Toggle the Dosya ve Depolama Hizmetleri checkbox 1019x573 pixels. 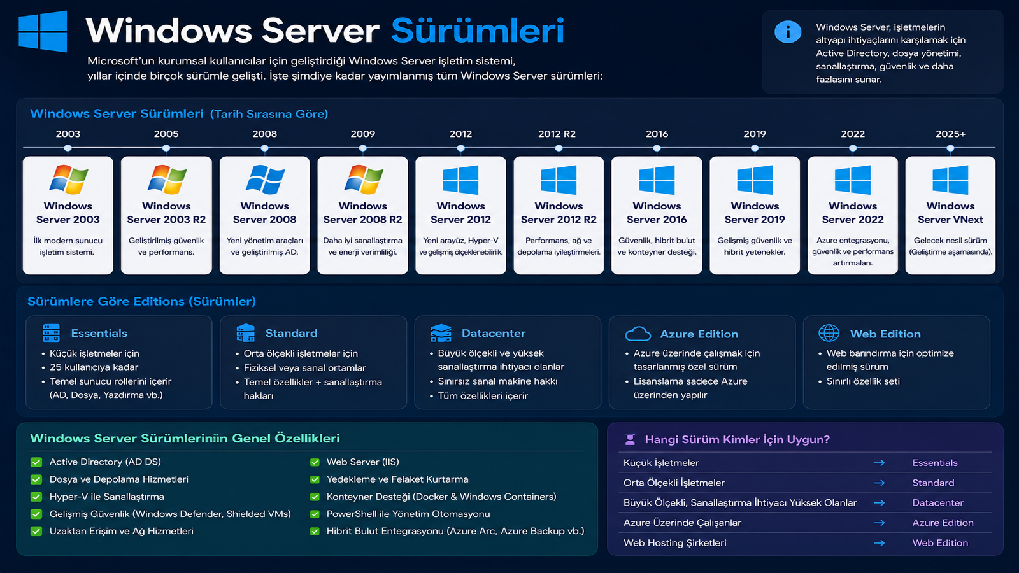(36, 479)
